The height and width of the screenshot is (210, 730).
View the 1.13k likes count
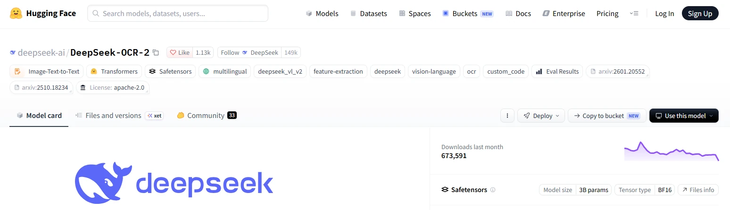tap(203, 52)
